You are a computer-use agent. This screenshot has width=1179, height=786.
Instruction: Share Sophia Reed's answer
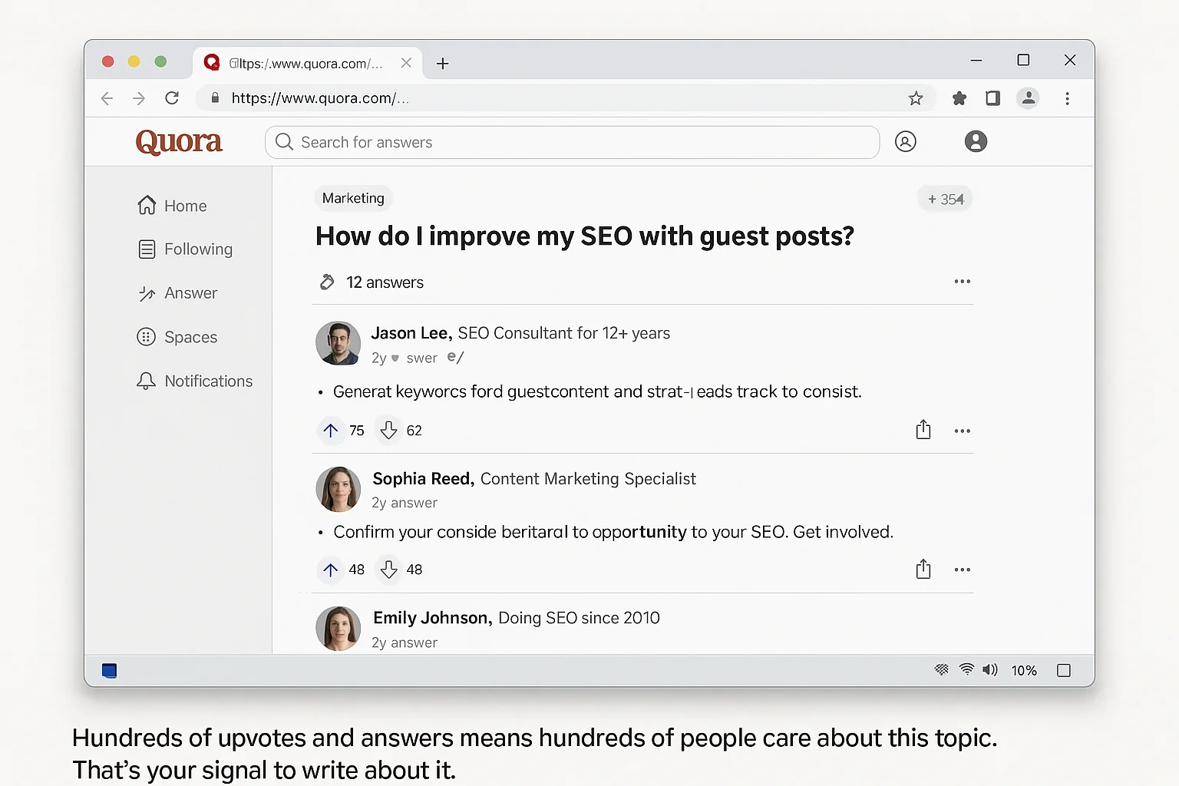click(923, 570)
